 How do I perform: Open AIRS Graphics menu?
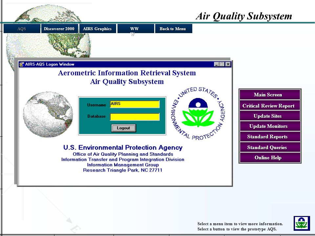coord(97,29)
